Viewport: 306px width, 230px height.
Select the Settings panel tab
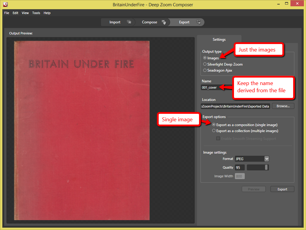click(x=219, y=40)
